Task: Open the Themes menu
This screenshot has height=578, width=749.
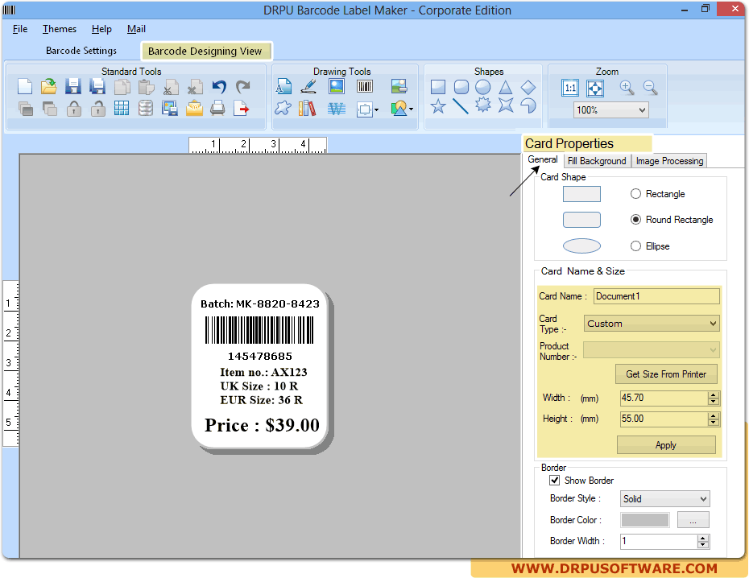Action: 60,29
